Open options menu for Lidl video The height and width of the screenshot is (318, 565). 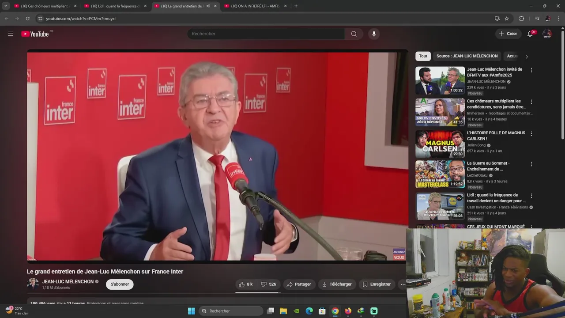(x=531, y=196)
